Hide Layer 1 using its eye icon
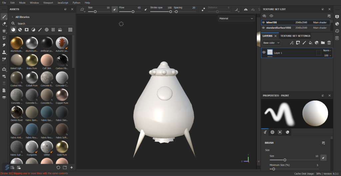Screen dimensions: 341x176 (x=264, y=52)
